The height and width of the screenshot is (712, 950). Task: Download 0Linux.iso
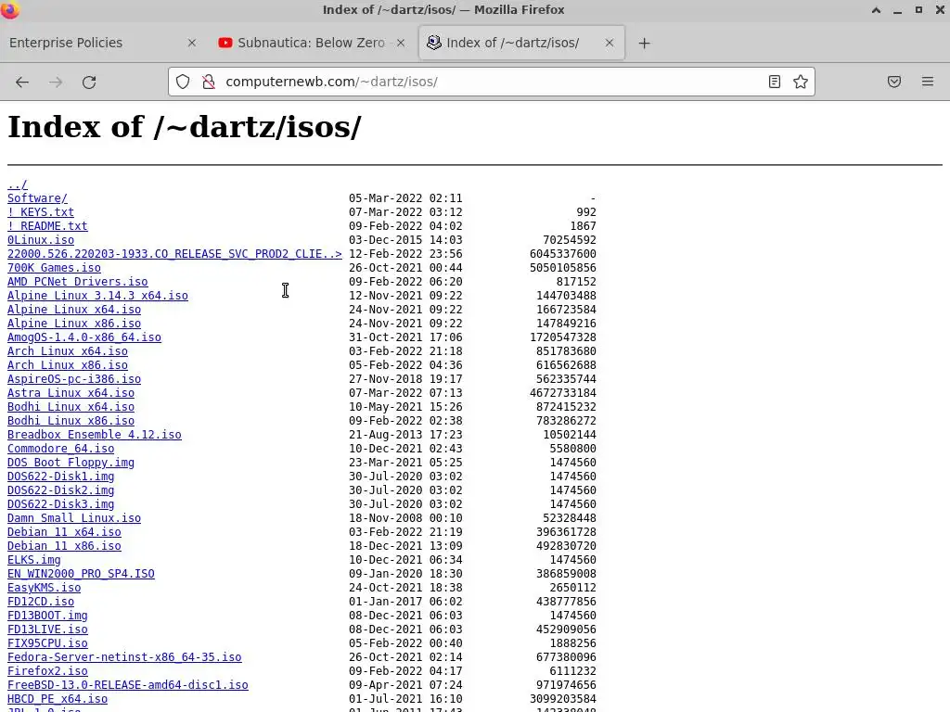pyautogui.click(x=41, y=240)
